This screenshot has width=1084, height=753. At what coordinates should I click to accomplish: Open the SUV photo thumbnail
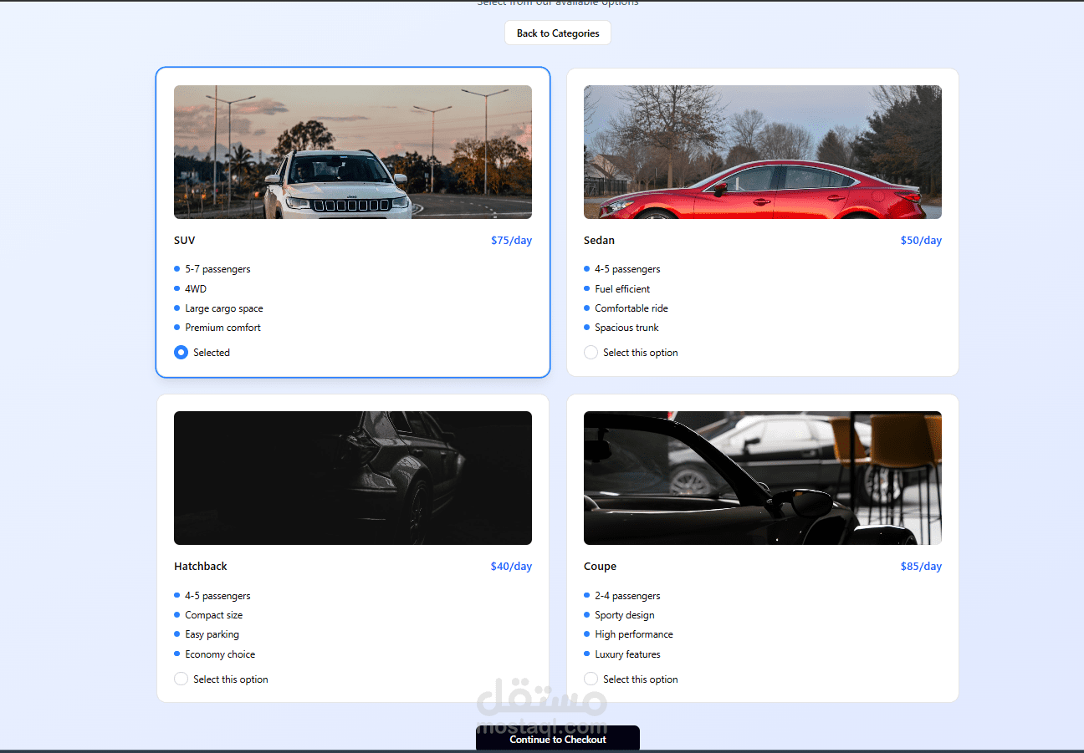(x=352, y=151)
